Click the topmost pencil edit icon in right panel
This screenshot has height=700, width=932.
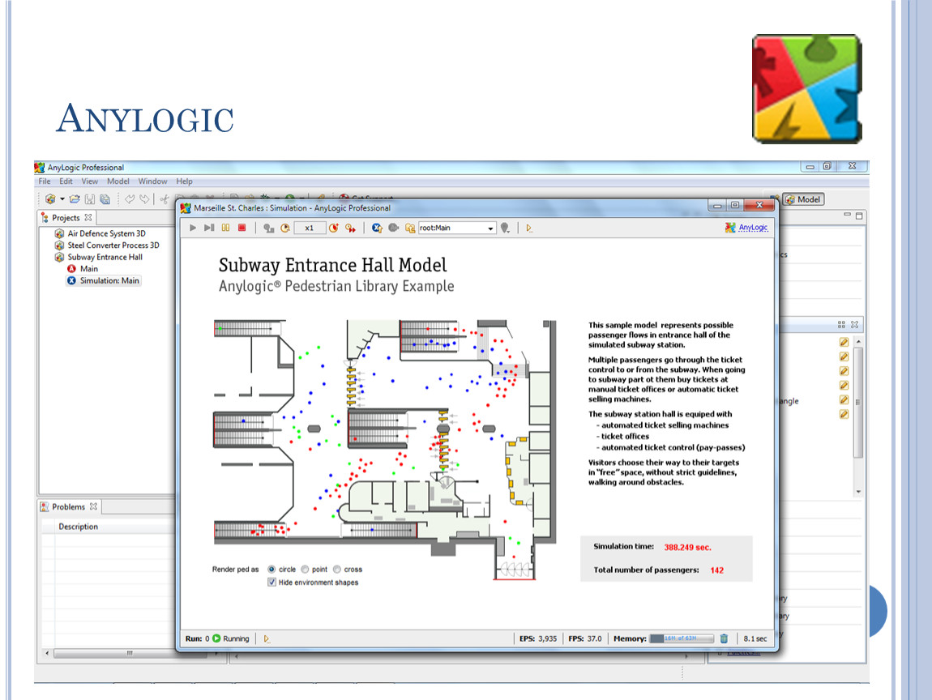point(844,342)
